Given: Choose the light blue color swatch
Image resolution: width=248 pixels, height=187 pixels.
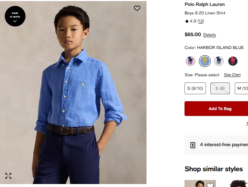Looking at the screenshot, I should pos(219,61).
